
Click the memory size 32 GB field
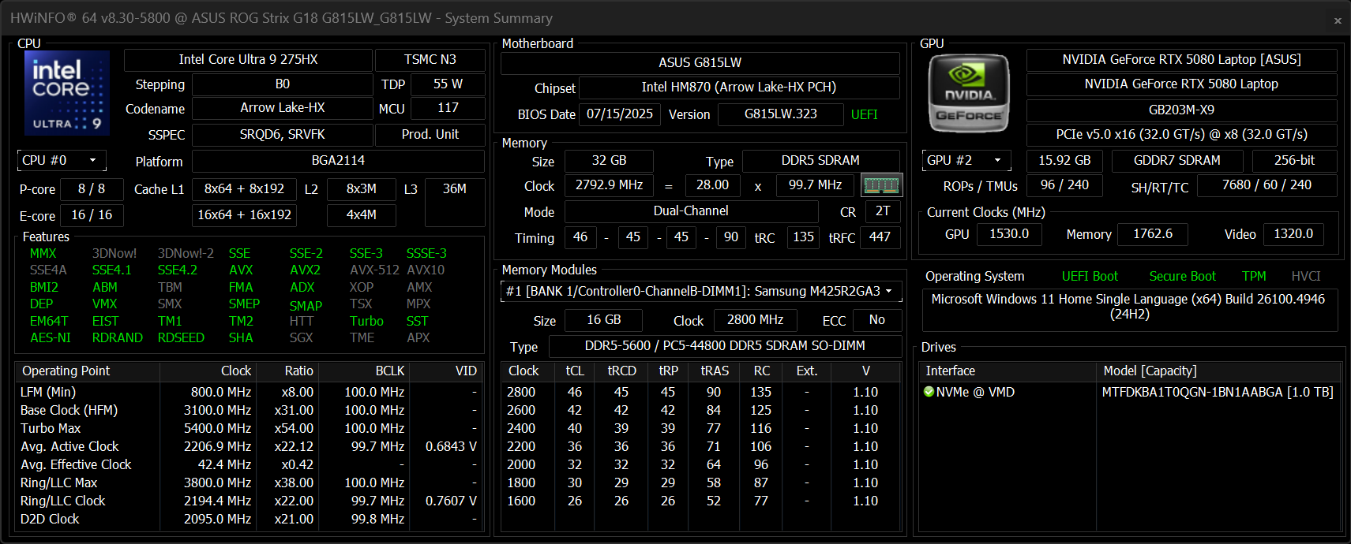[609, 161]
